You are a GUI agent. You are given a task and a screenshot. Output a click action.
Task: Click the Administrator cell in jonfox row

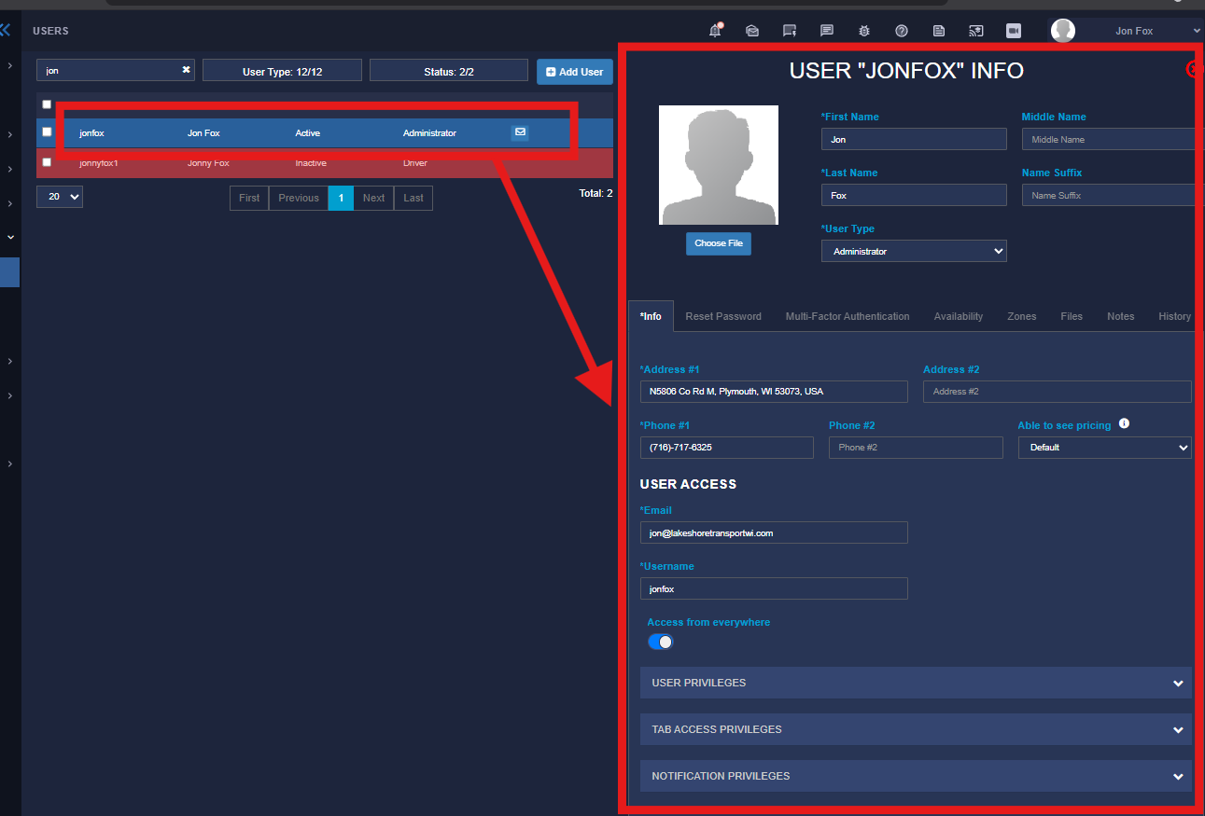click(x=429, y=133)
